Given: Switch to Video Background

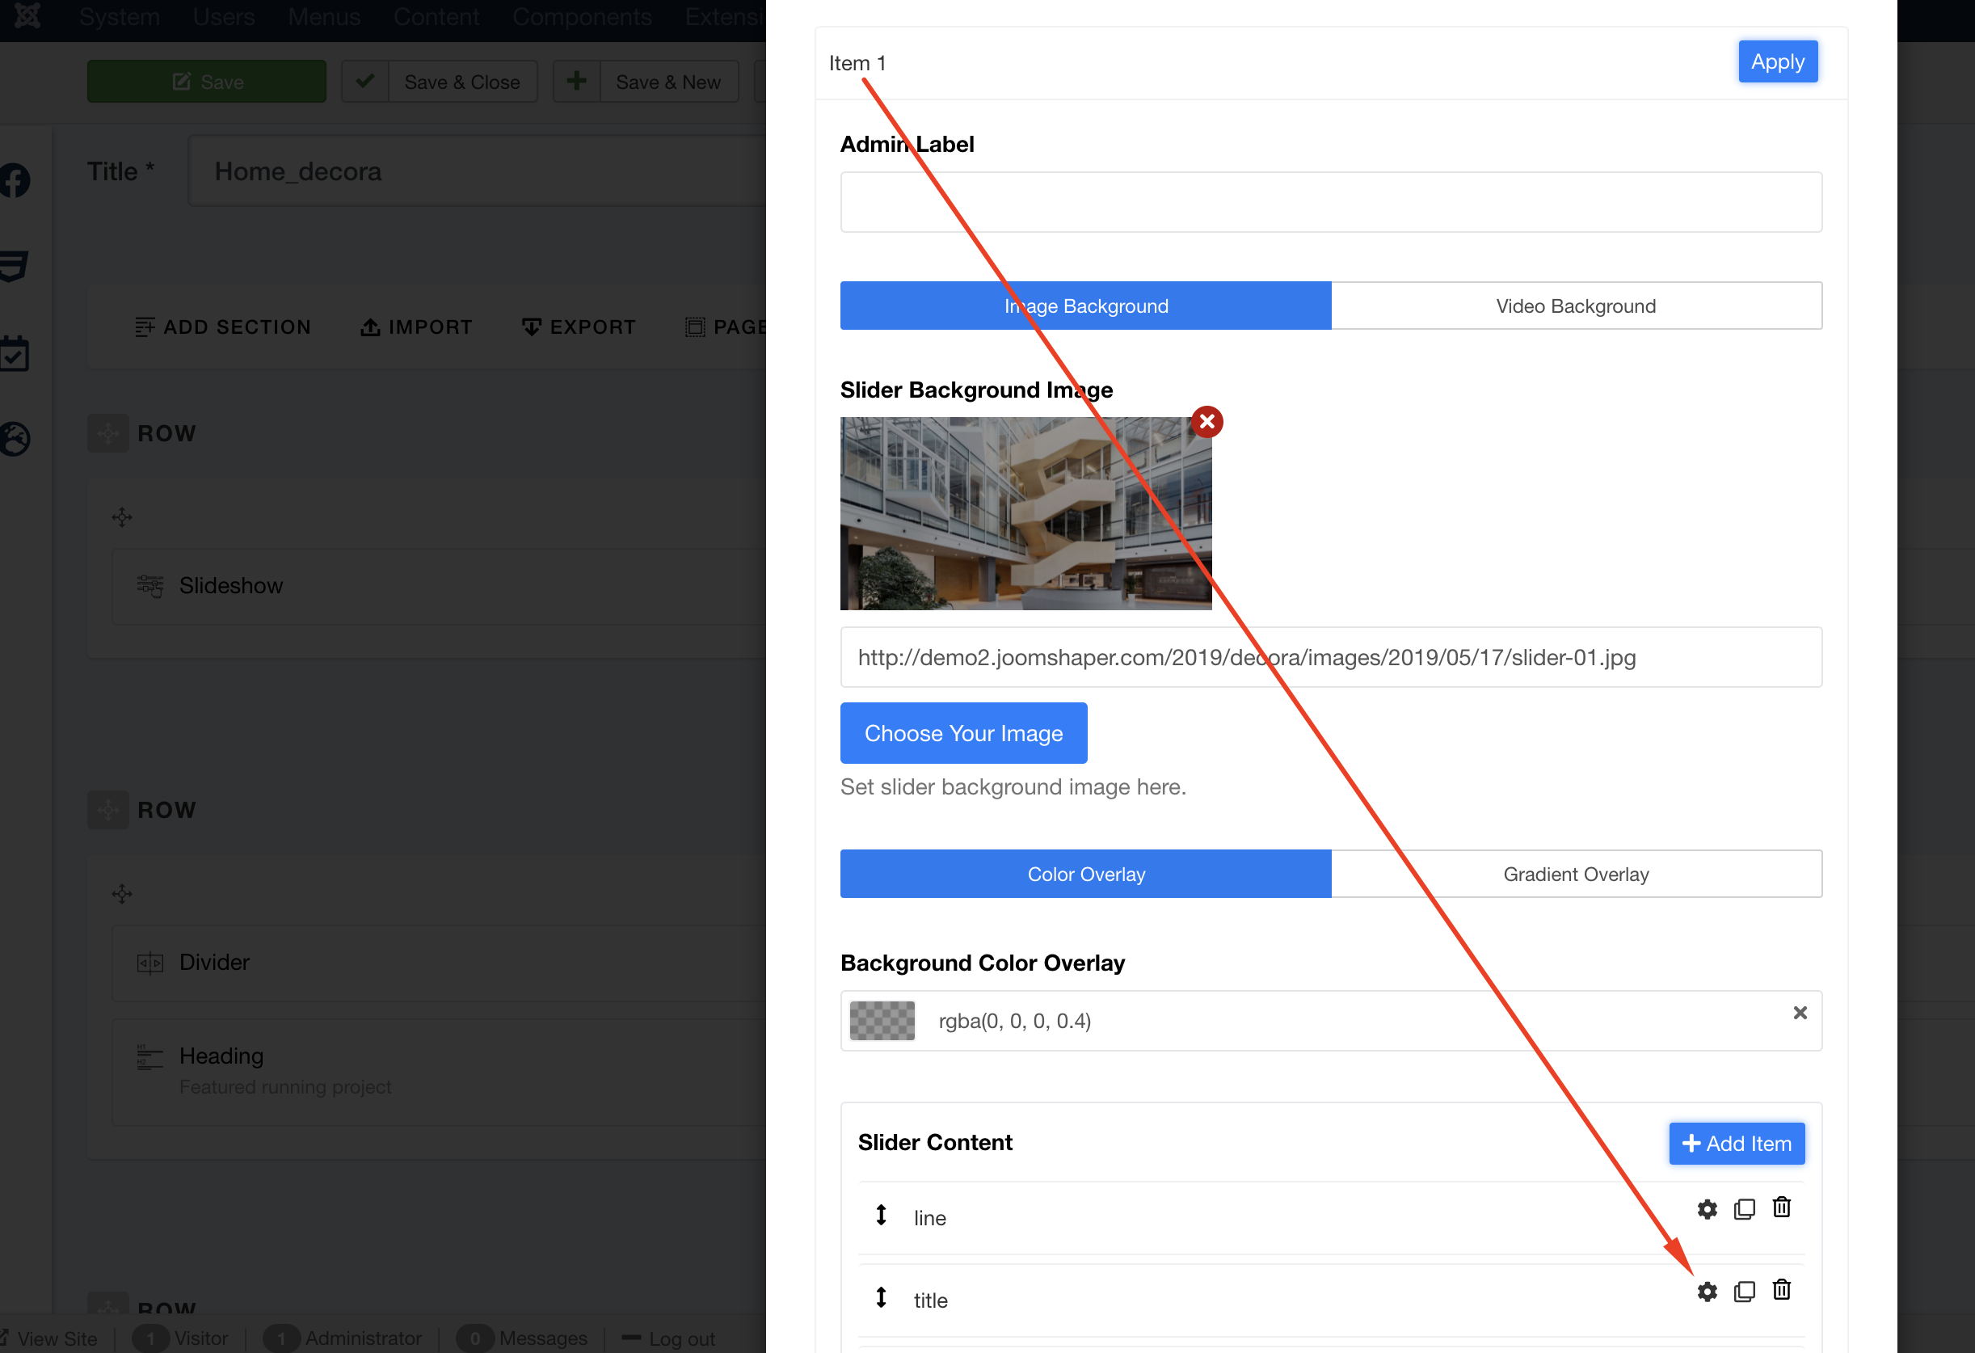Looking at the screenshot, I should tap(1575, 305).
